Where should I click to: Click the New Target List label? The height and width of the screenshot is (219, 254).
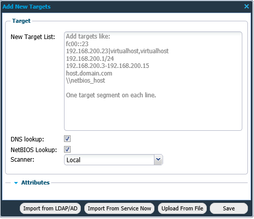coord(33,37)
